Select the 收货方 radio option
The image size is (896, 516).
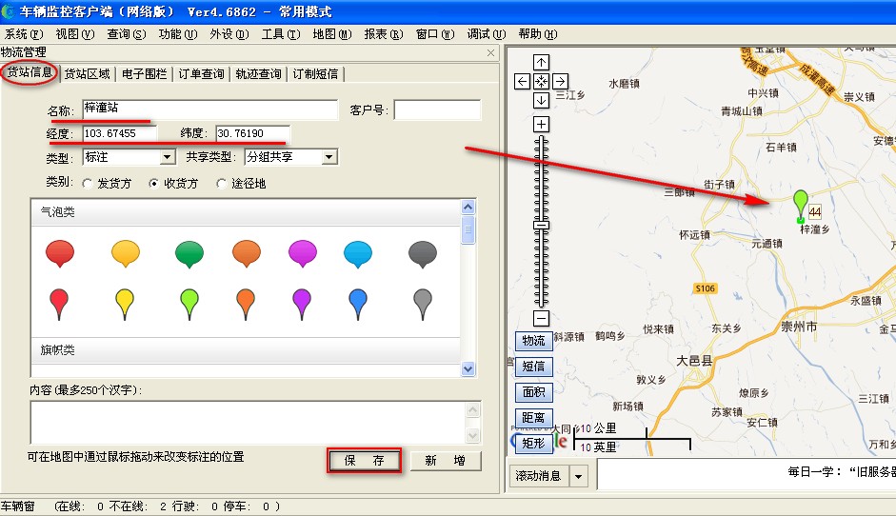click(154, 184)
